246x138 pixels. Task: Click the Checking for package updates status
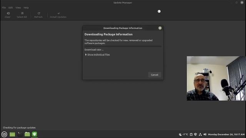(x=19, y=128)
